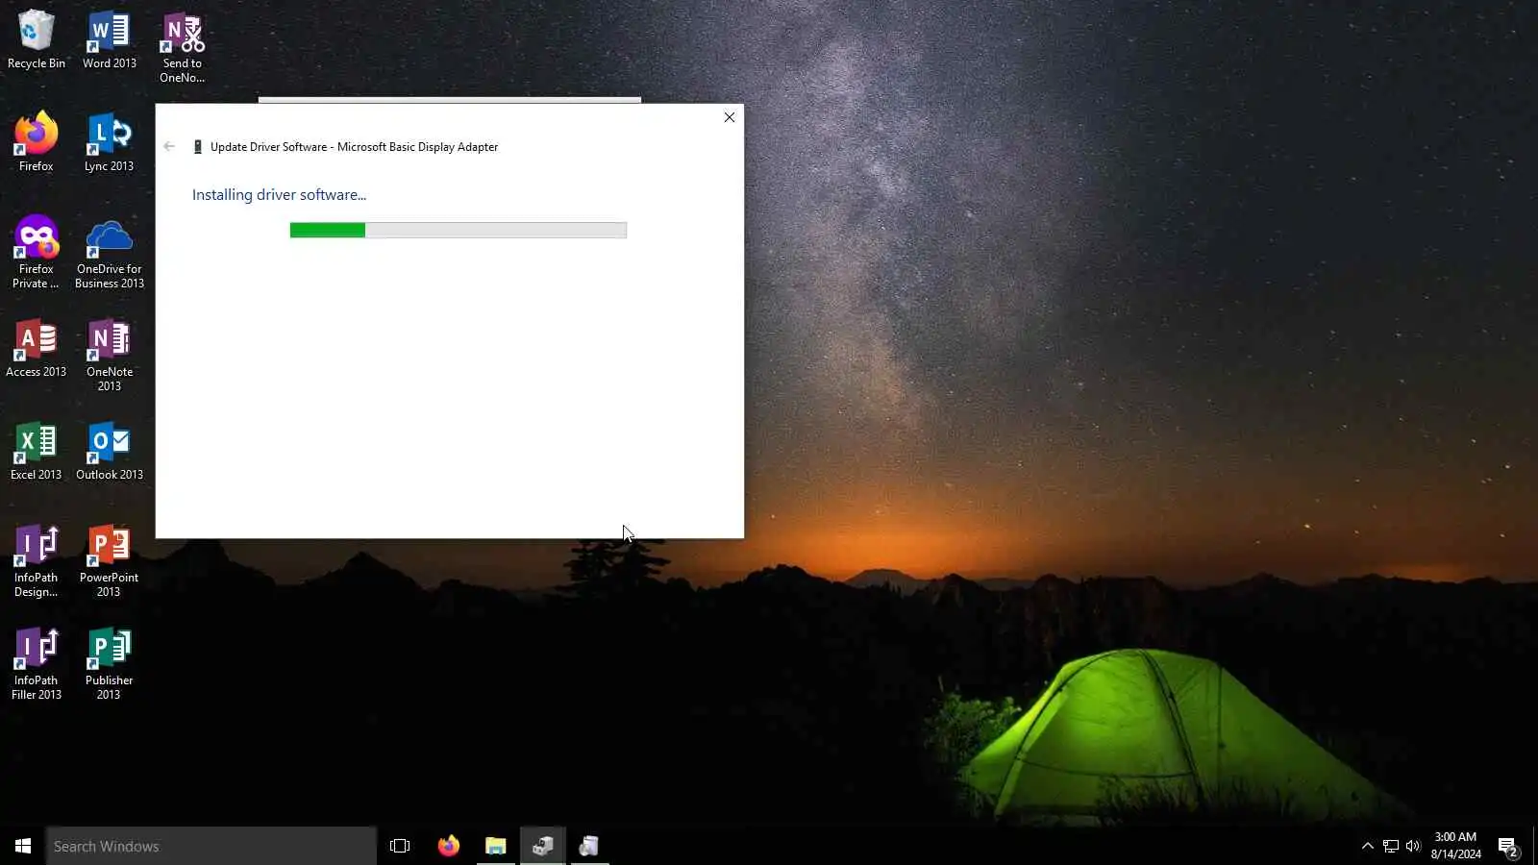This screenshot has height=865, width=1538.
Task: Open the clock showing 3:00 AM
Action: pos(1455,846)
